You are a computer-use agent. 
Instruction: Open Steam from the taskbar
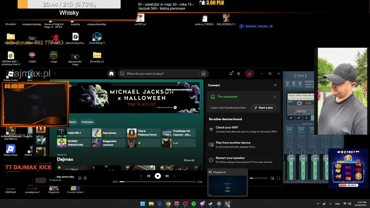(x=210, y=204)
